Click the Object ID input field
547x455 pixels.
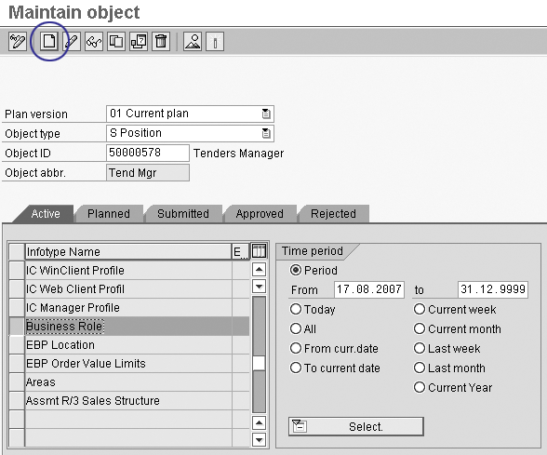148,153
